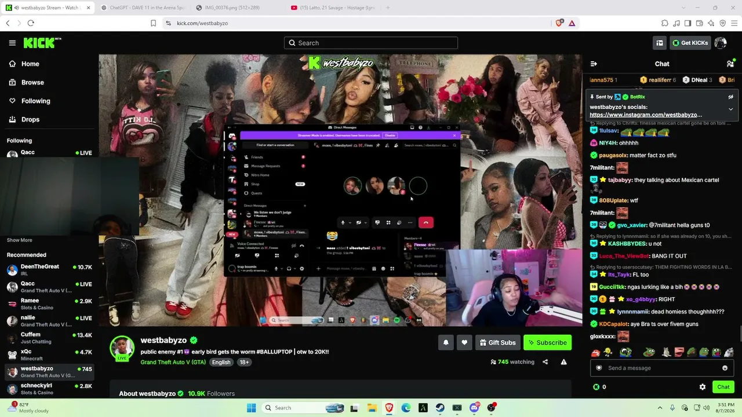The image size is (742, 417).
Task: Open nallie recommended channel
Action: tap(49, 321)
